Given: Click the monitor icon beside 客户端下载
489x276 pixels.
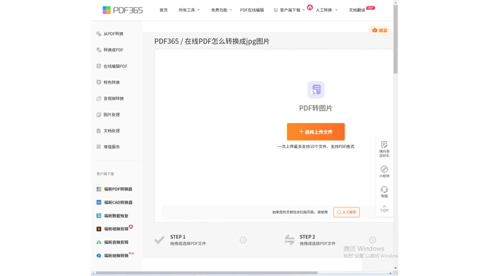Looking at the screenshot, I should point(276,10).
